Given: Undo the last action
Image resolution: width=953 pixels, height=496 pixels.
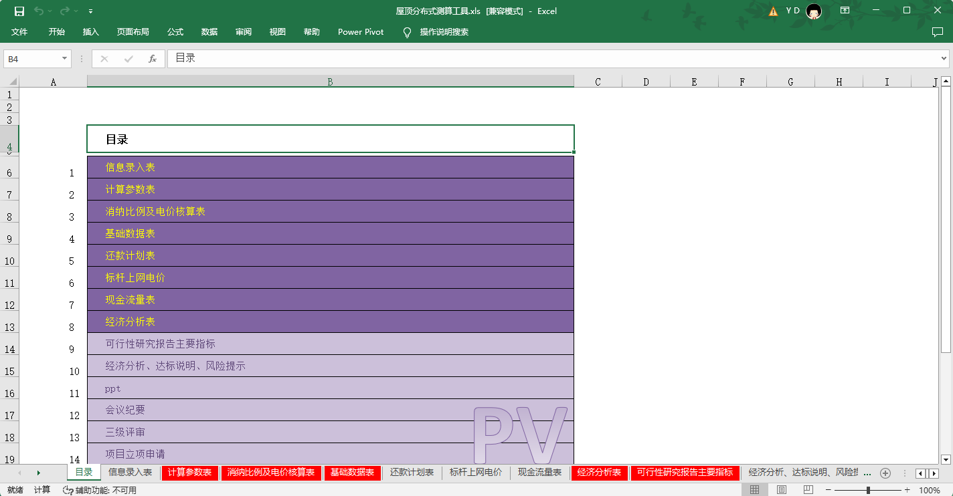Looking at the screenshot, I should click(39, 11).
